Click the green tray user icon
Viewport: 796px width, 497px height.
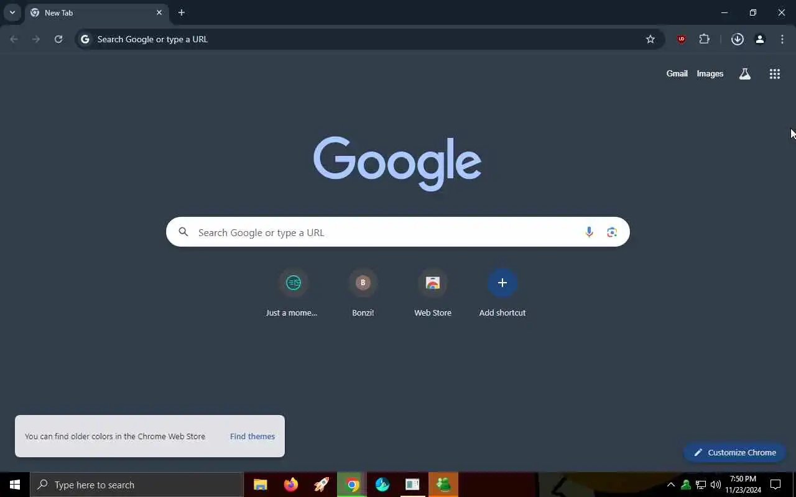pos(686,485)
